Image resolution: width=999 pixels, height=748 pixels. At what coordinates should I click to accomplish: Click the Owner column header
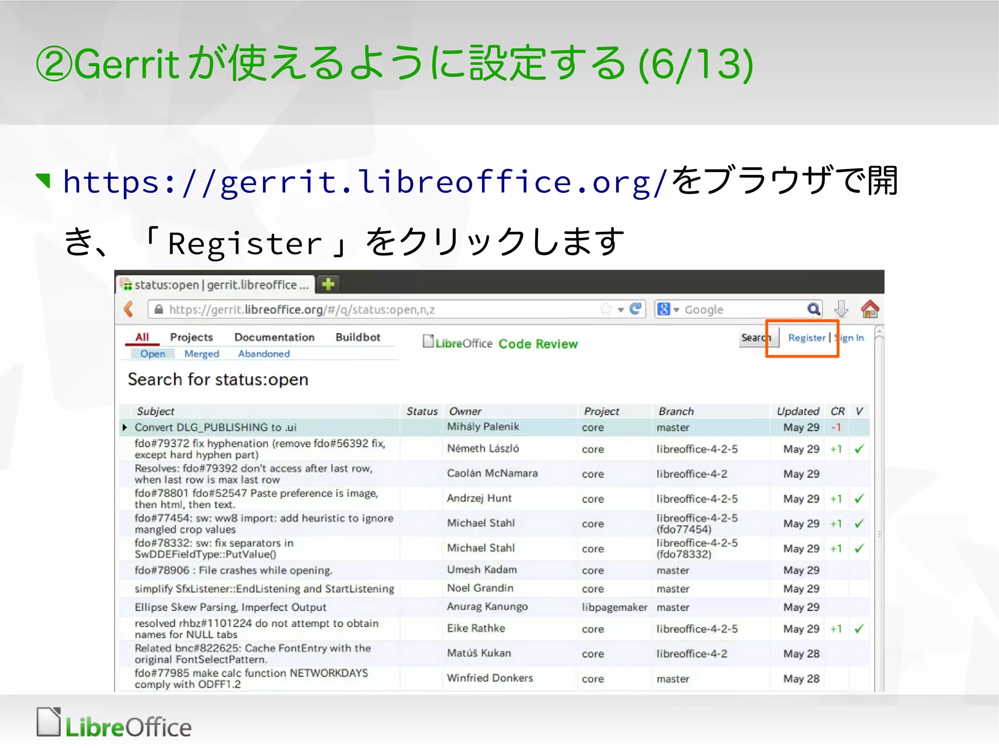click(x=465, y=411)
